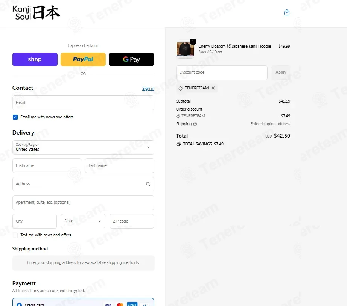
Task: Click the Payment heading
Action: tap(24, 283)
